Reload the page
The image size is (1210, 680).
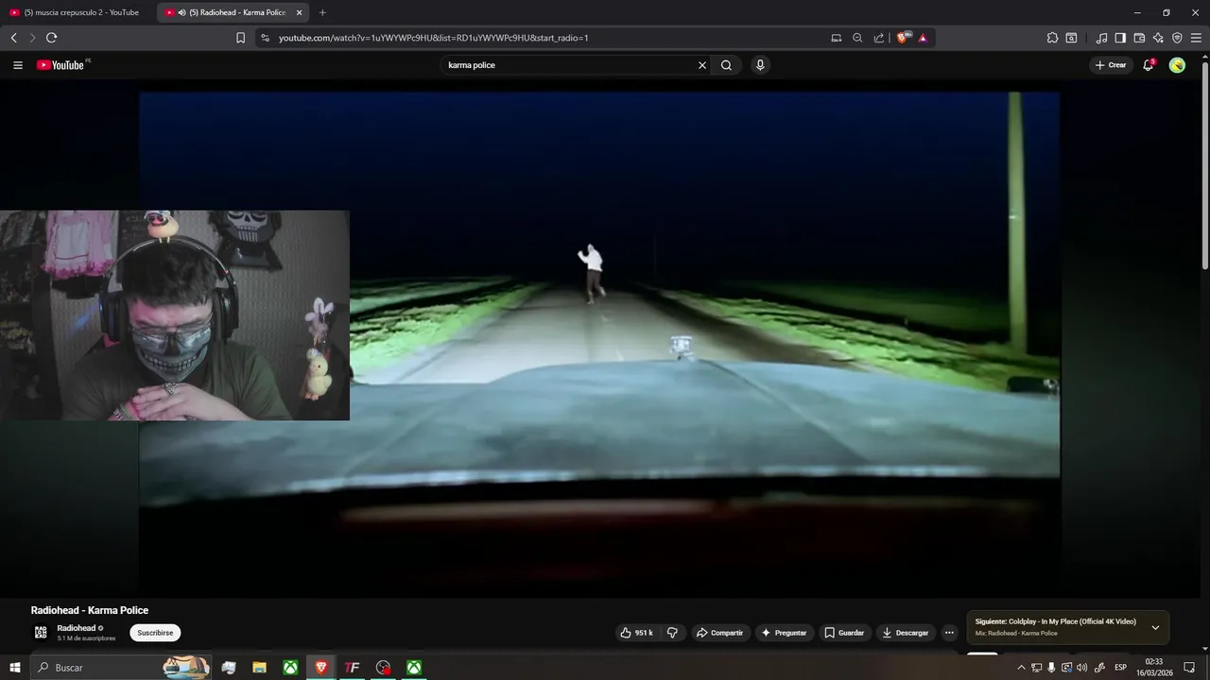[x=51, y=38]
